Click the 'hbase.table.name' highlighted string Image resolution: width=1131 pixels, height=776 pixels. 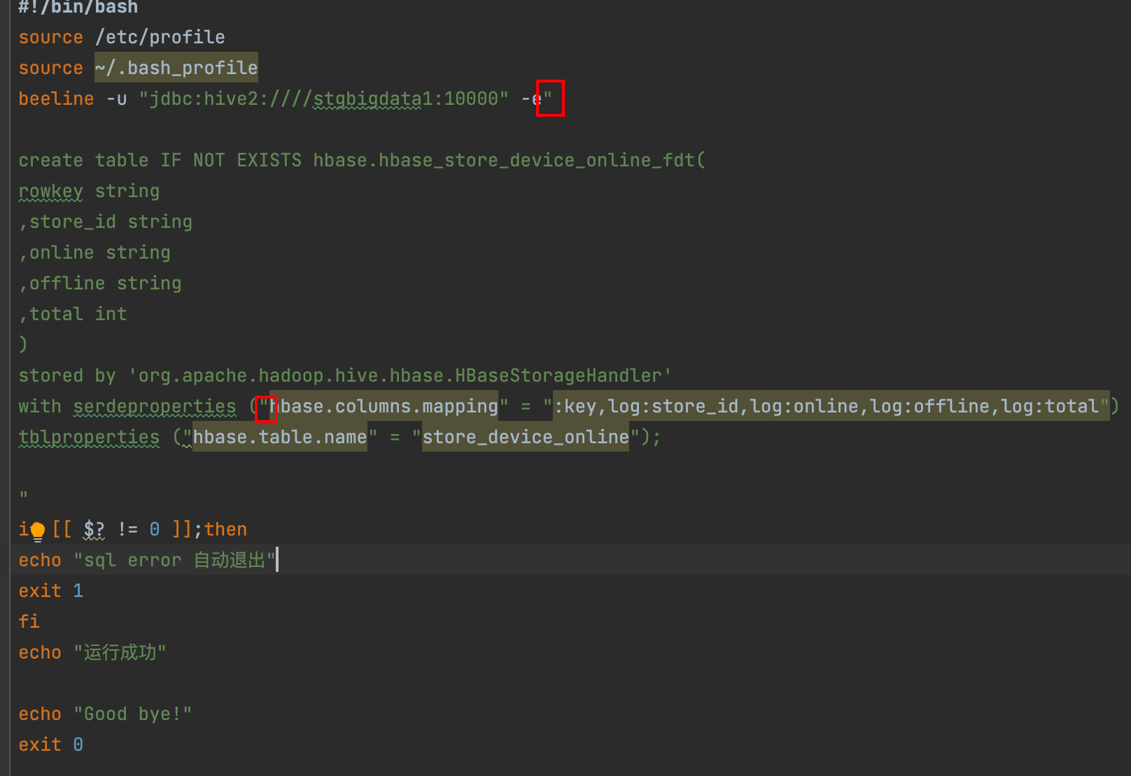tap(280, 437)
